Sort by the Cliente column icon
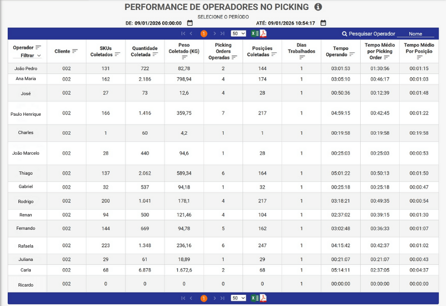 75,51
